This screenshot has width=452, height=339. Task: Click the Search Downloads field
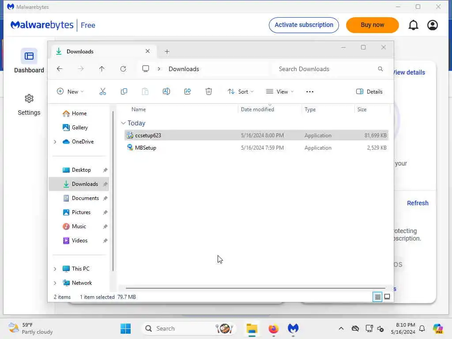click(330, 69)
